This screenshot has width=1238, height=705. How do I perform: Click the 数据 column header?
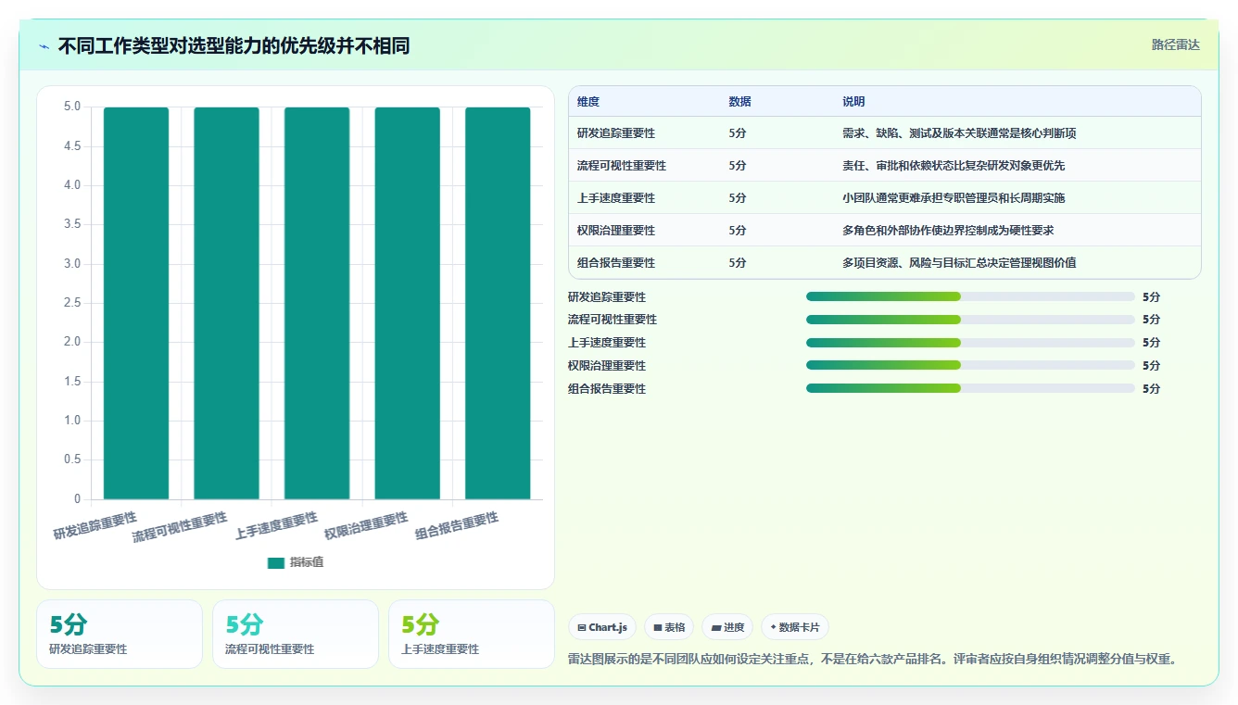(740, 102)
